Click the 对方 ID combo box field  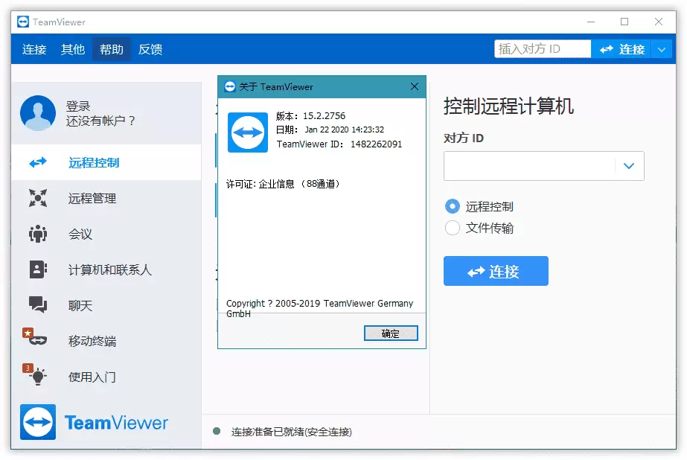click(x=544, y=165)
